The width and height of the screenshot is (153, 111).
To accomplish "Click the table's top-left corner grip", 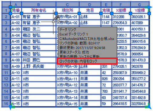I will click(10, 7).
